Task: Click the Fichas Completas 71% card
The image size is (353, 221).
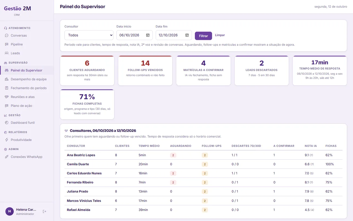Action: pyautogui.click(x=87, y=104)
